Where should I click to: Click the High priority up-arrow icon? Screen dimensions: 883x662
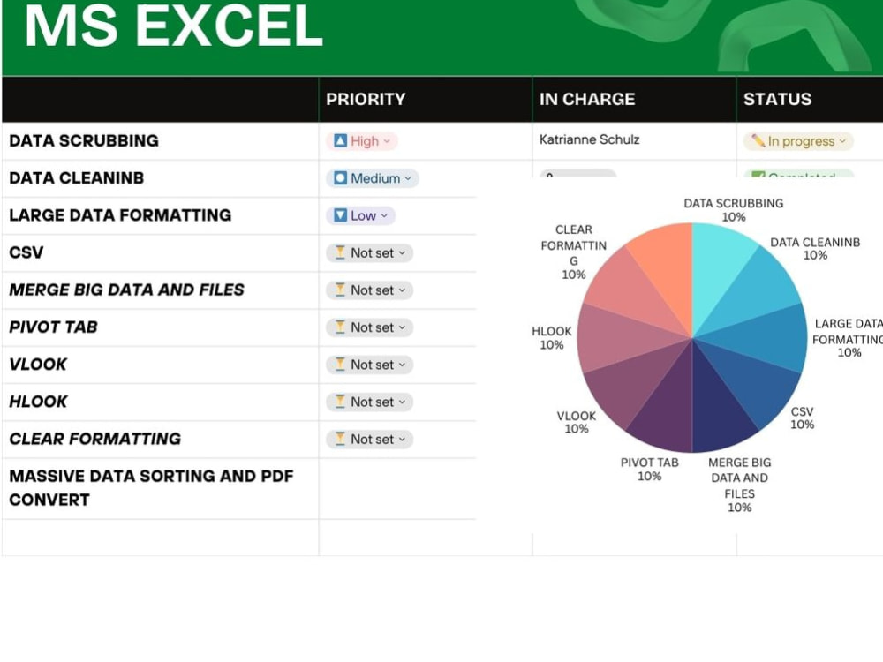coord(340,140)
